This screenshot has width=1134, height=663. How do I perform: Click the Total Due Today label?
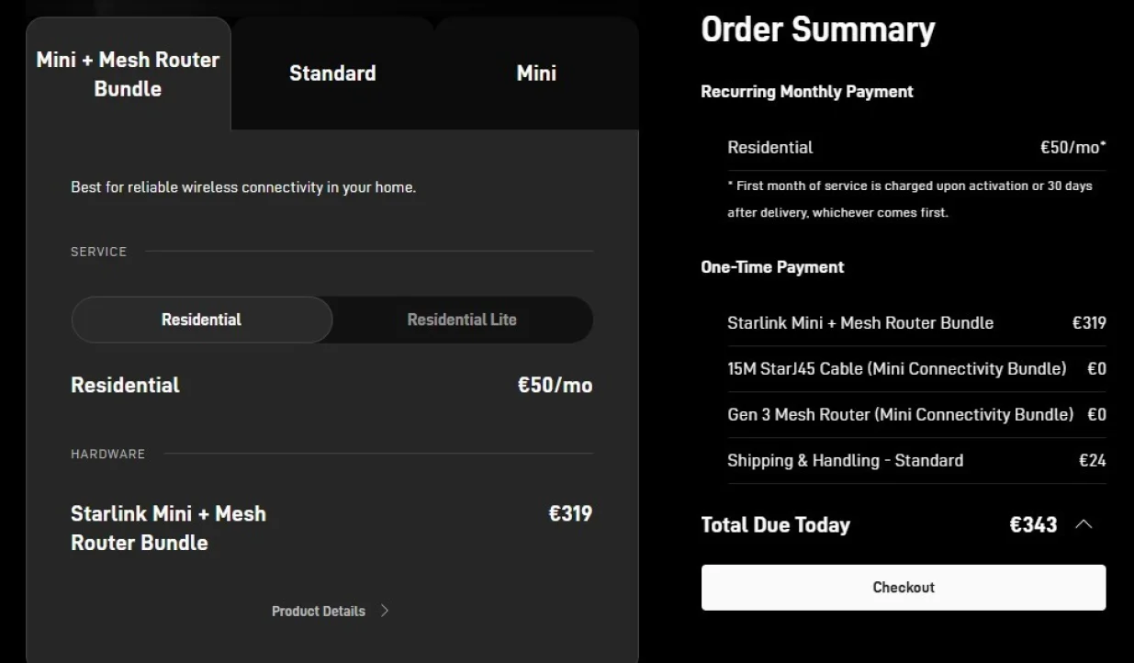(x=775, y=524)
